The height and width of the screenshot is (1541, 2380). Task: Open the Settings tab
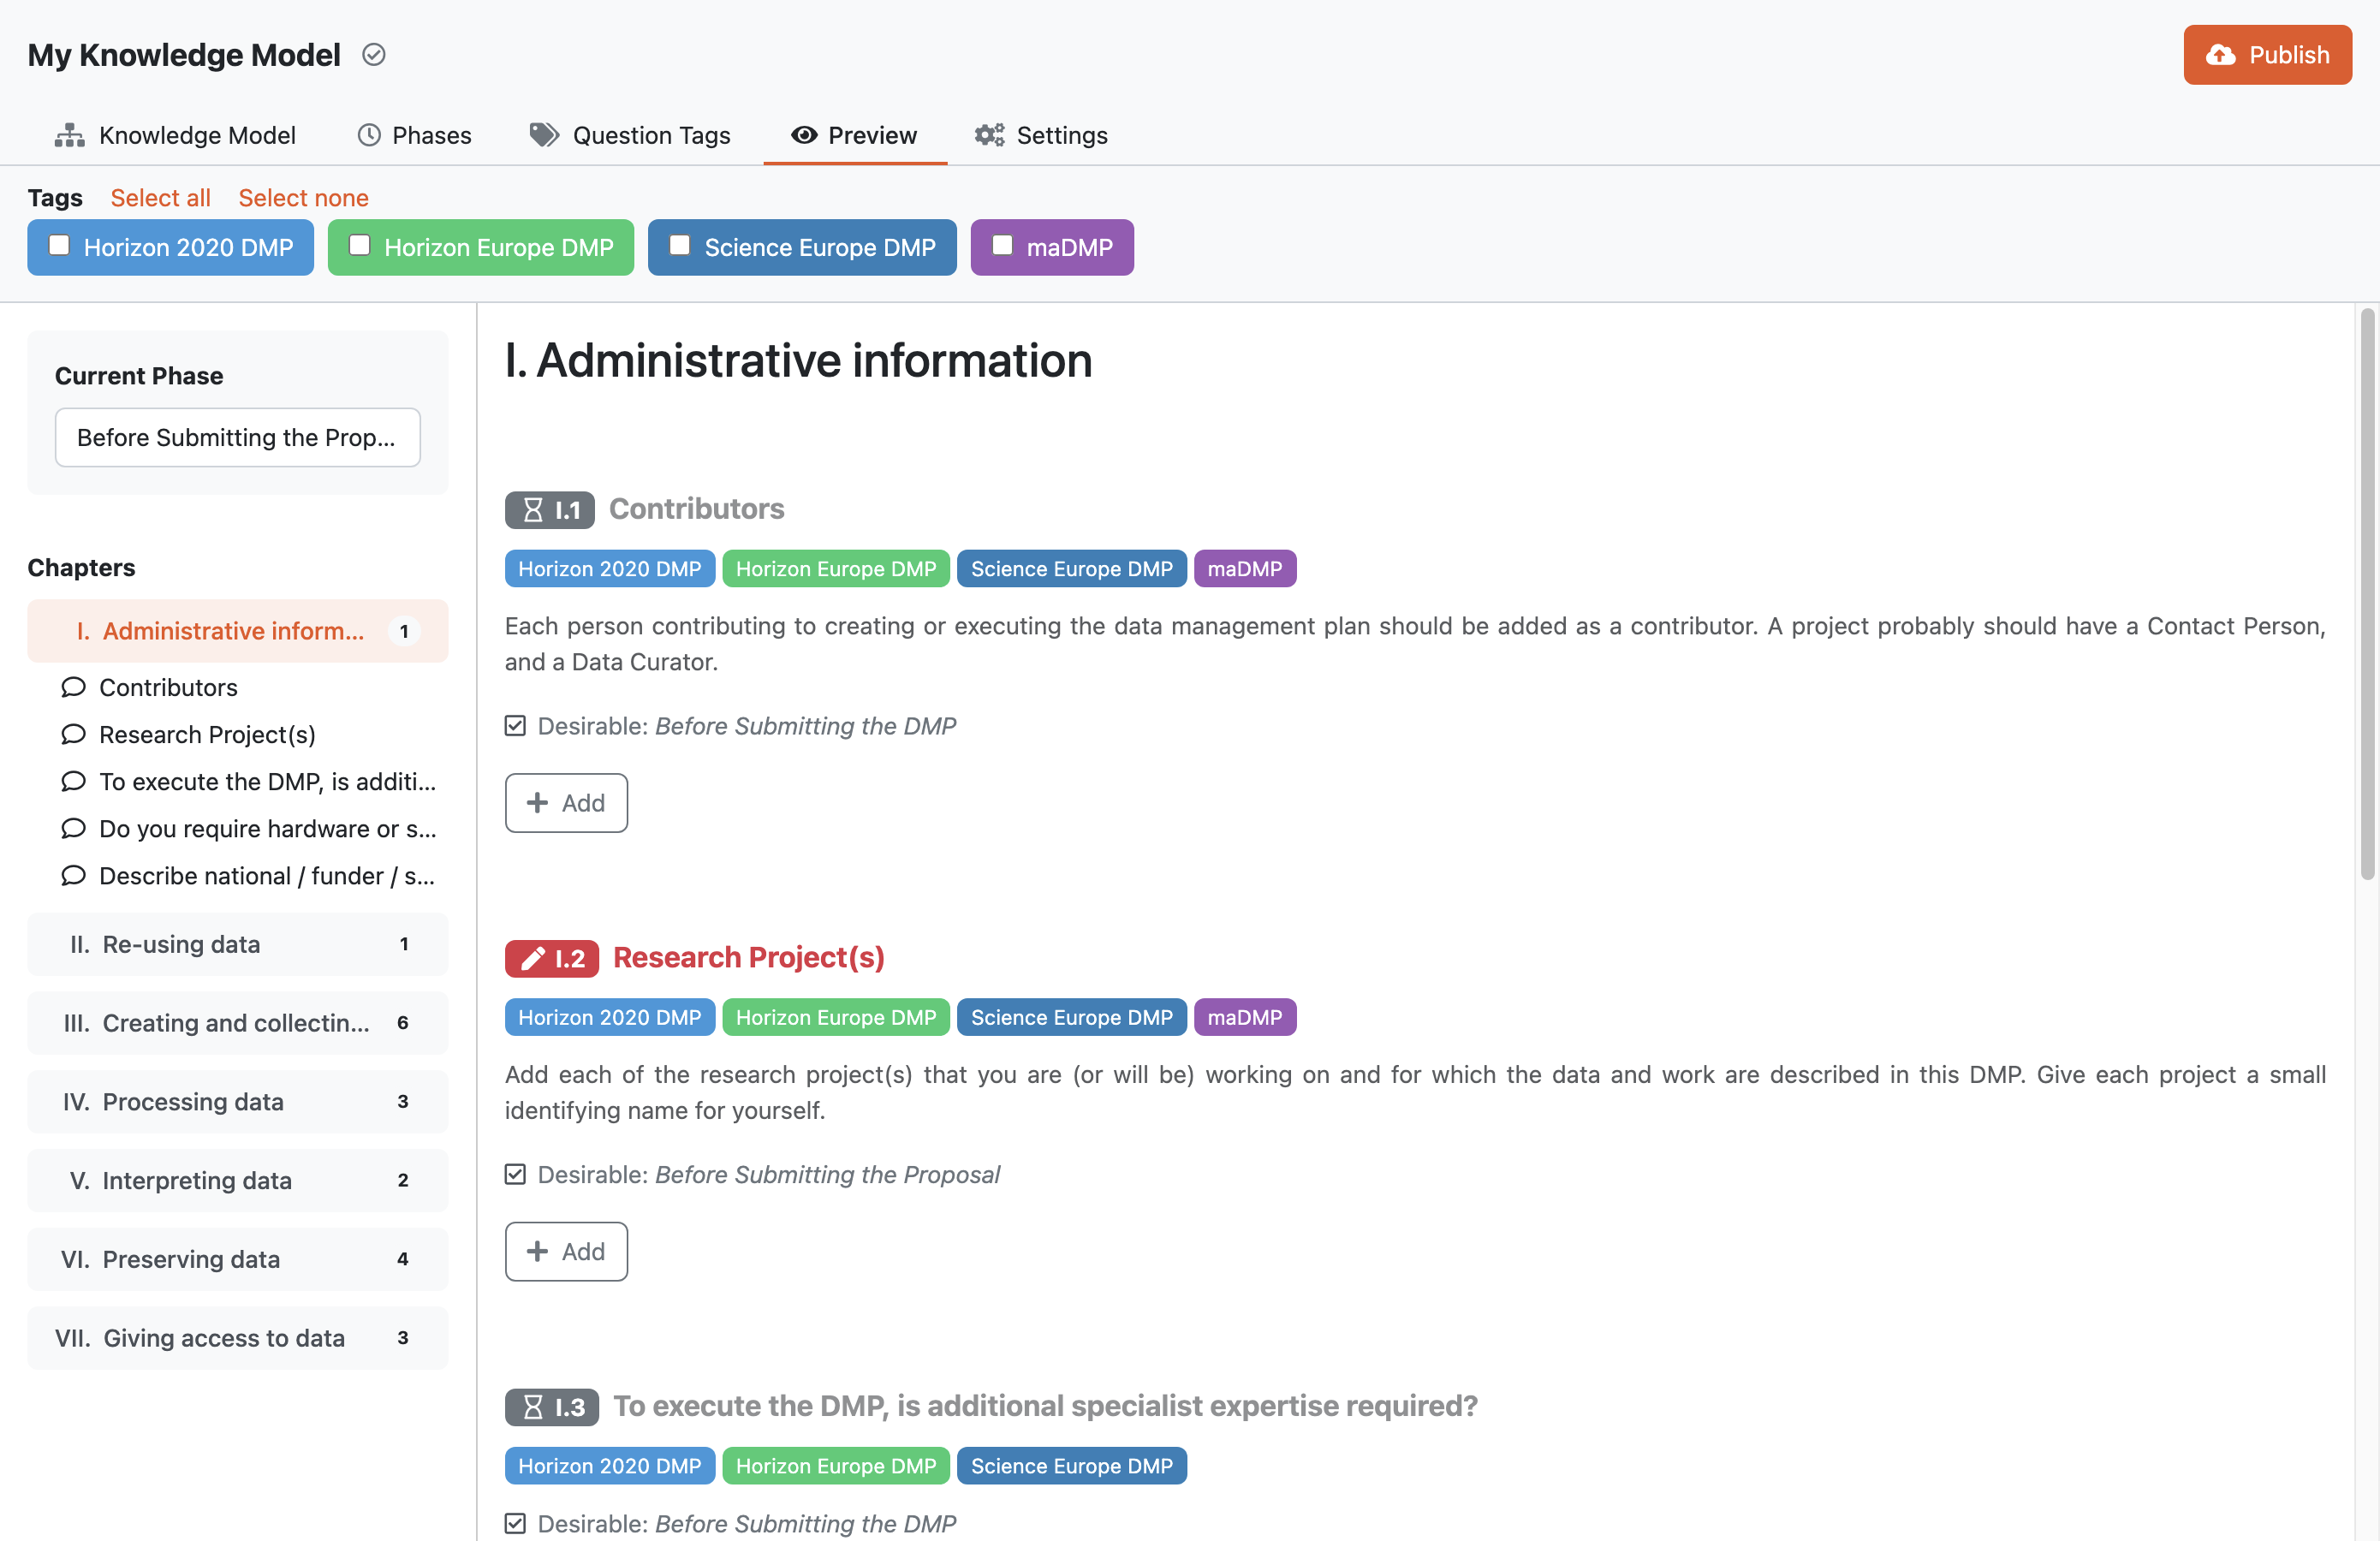pyautogui.click(x=1042, y=135)
